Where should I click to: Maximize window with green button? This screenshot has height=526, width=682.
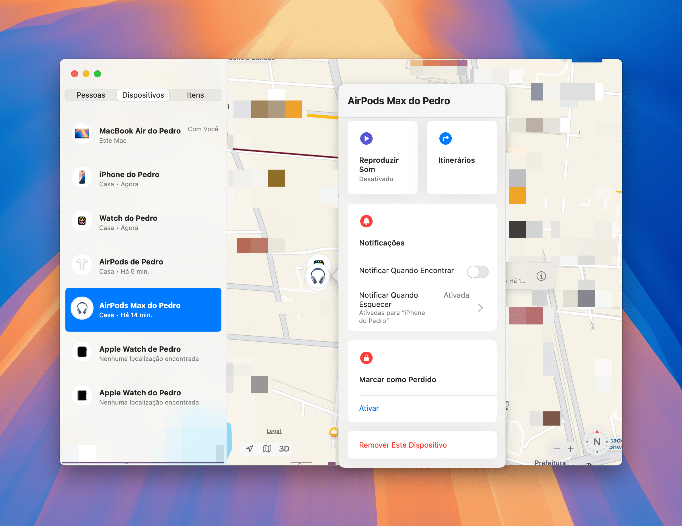[x=98, y=74]
